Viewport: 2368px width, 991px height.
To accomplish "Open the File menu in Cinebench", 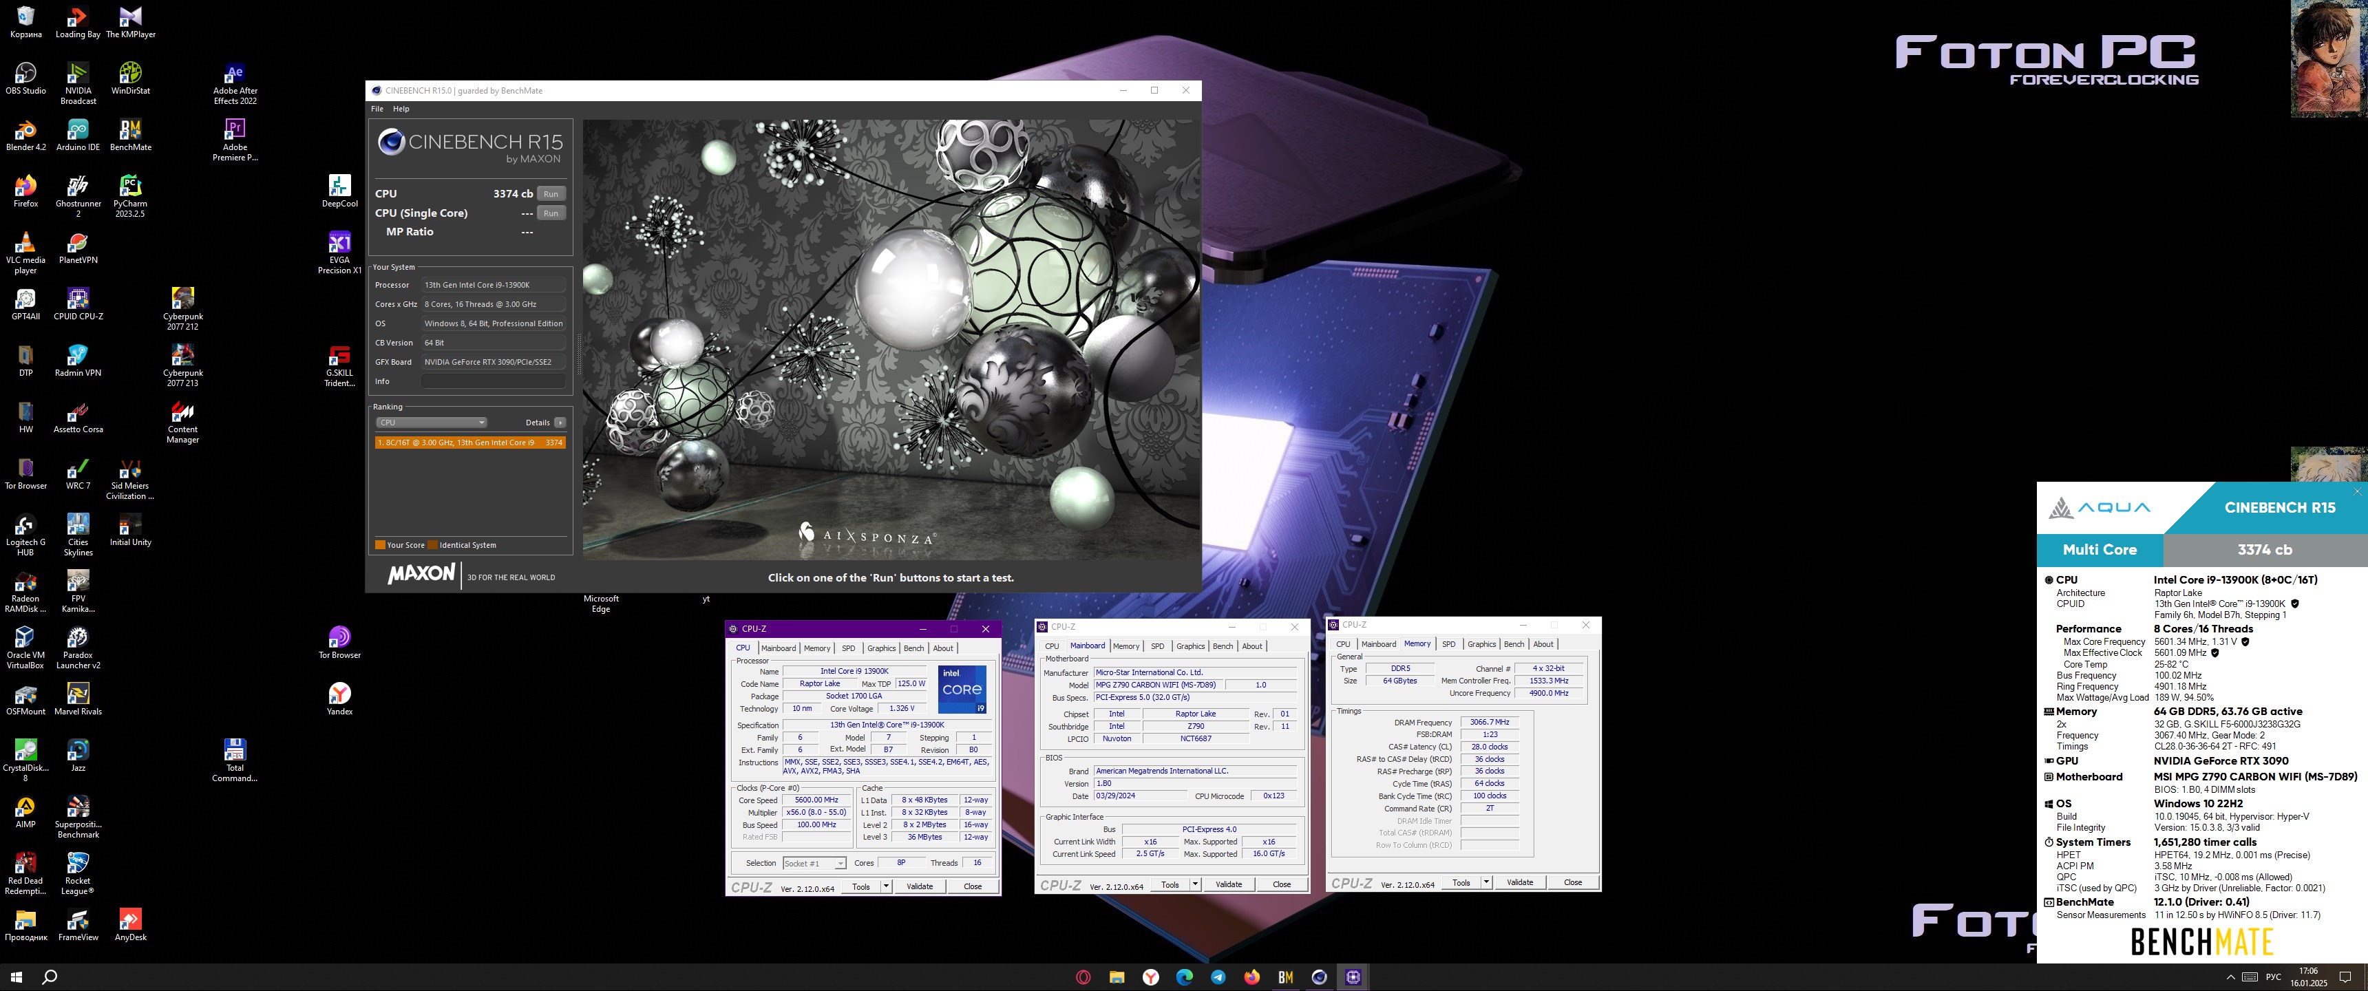I will (x=377, y=109).
